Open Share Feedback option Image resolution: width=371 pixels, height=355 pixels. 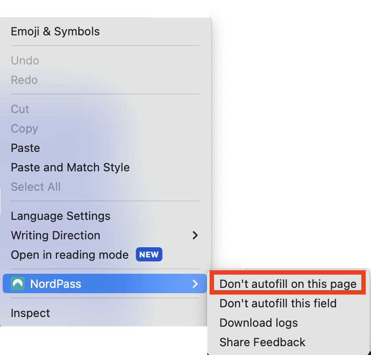pos(262,342)
